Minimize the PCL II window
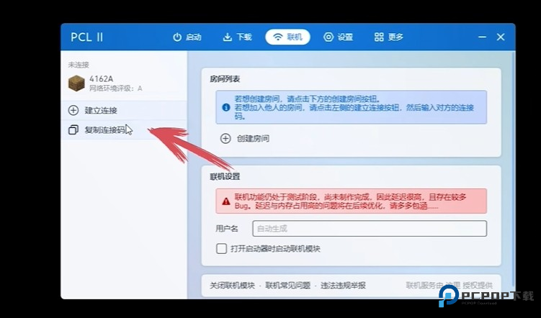This screenshot has width=541, height=318. (x=483, y=37)
